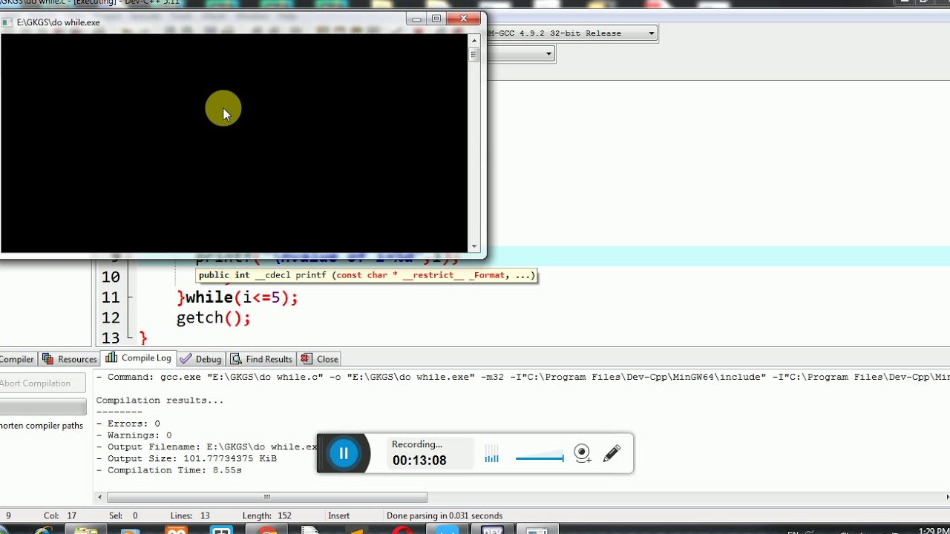Click 'Output Size: 101.77734375 KiB' line
The width and height of the screenshot is (950, 534).
pos(186,458)
